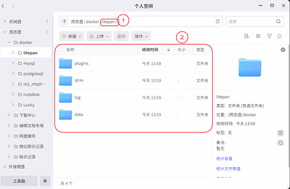290x189 pixels.
Task: Open settings gear beside 工具箱
Action: [x=45, y=181]
